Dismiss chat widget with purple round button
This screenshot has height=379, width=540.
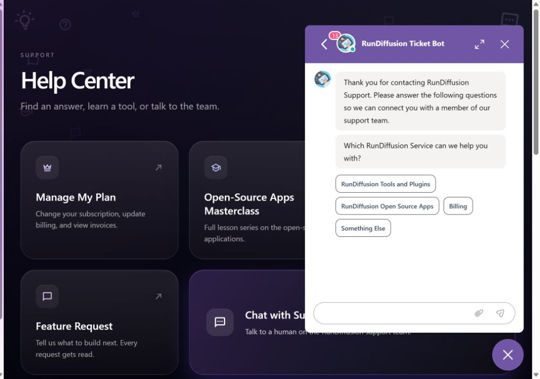click(508, 355)
